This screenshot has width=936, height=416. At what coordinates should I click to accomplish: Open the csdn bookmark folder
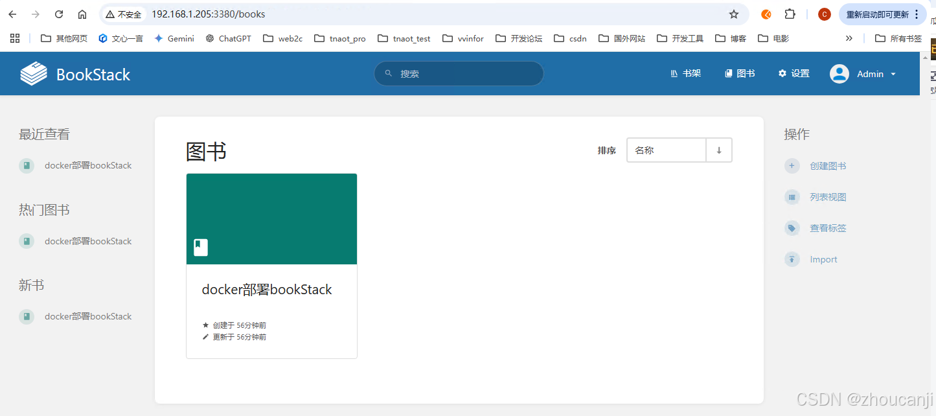point(571,38)
